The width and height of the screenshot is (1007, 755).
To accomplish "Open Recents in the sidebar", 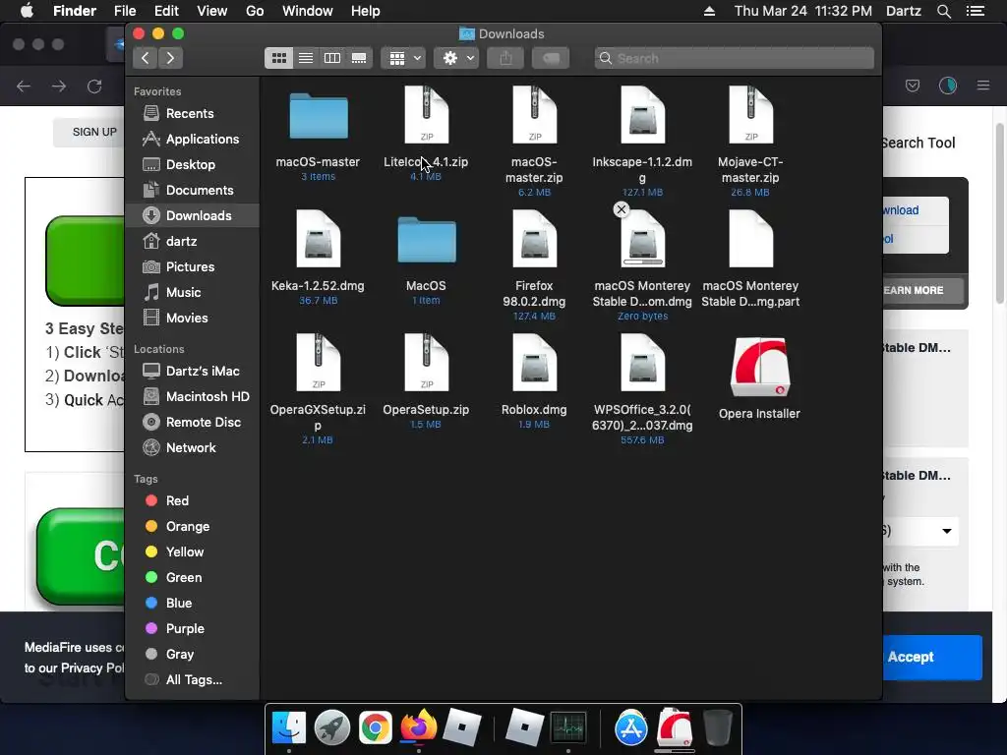I will click(193, 114).
